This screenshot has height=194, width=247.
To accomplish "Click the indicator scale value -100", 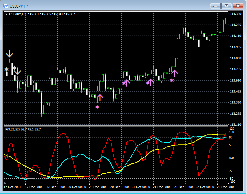I will click(x=232, y=182).
